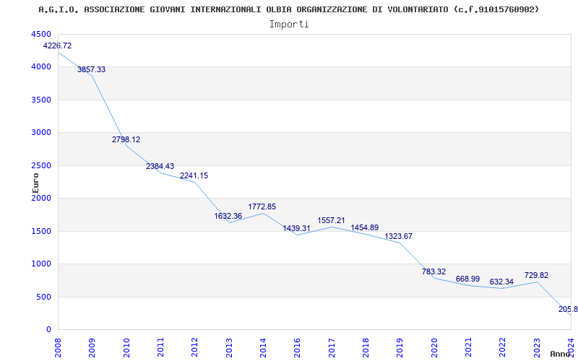Select the 1323.67 data label
The image size is (578, 361).
click(x=399, y=236)
